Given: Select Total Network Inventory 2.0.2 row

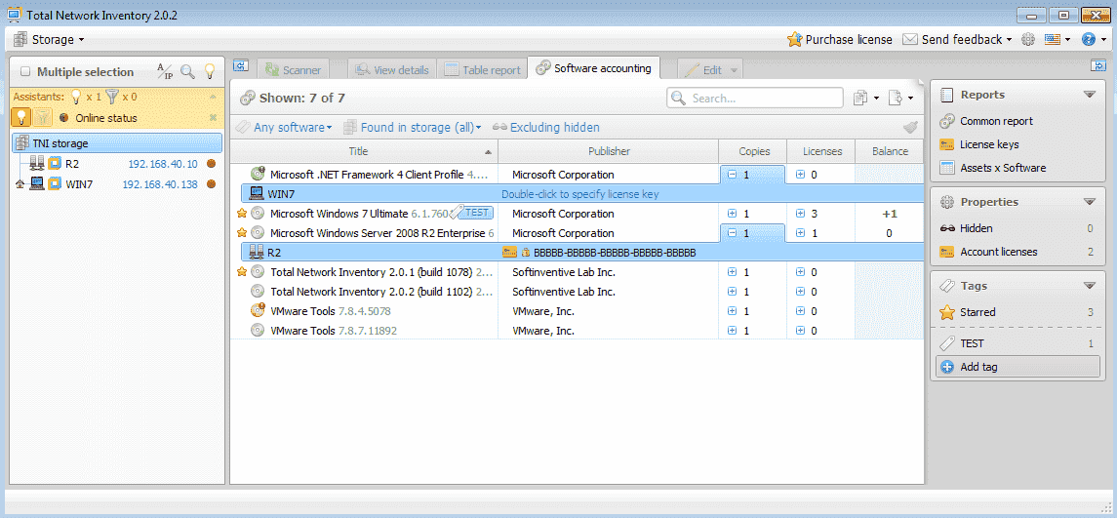Looking at the screenshot, I should click(577, 292).
